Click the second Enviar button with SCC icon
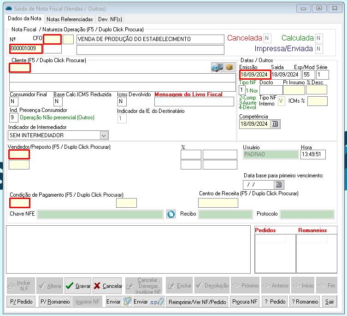The height and width of the screenshot is (316, 347). click(x=148, y=302)
